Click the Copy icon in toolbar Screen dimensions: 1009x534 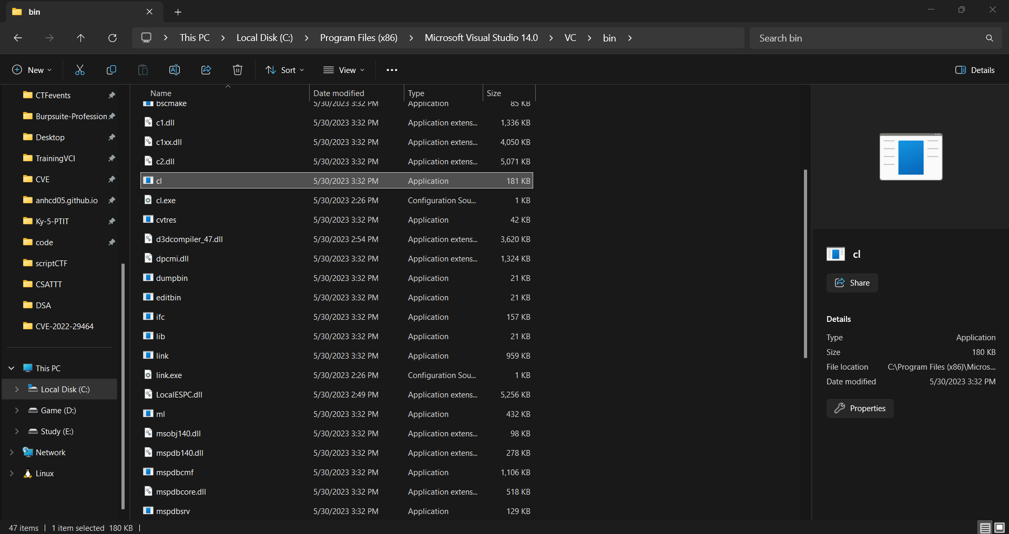[x=111, y=70]
